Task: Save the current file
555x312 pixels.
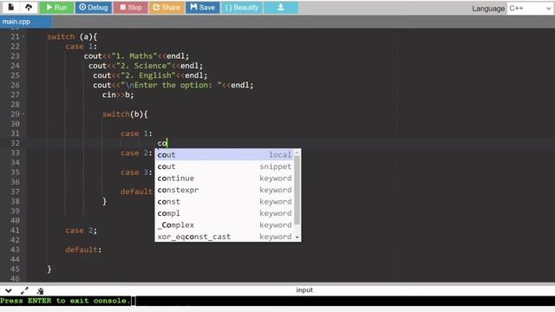Action: tap(202, 8)
